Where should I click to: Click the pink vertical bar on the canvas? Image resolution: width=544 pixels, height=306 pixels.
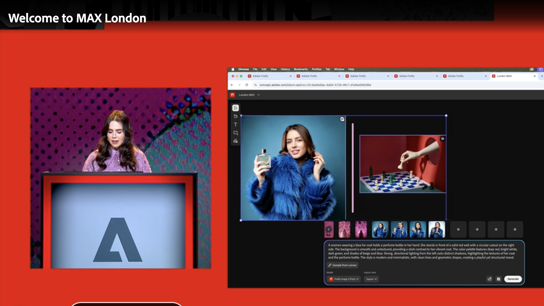(353, 168)
